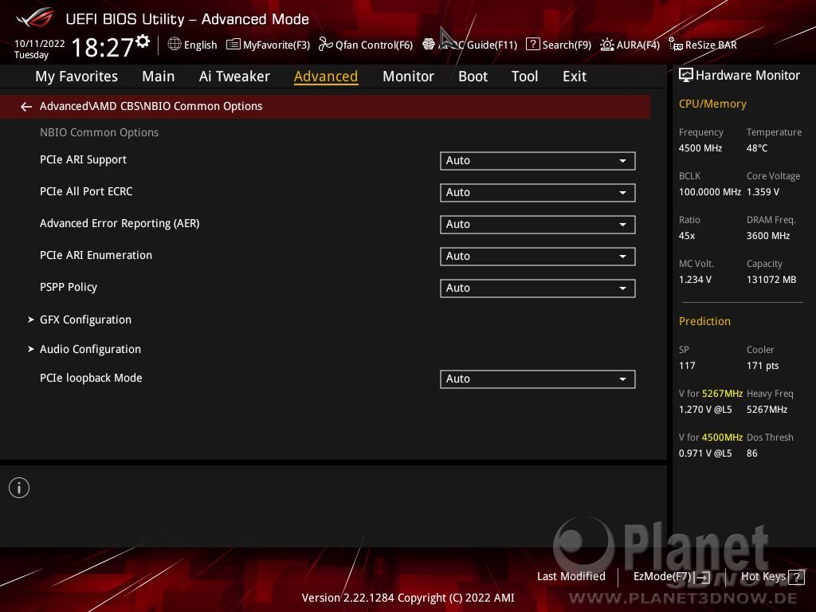
Task: Click the Heavy Freq value 5267MHz
Action: click(x=767, y=410)
